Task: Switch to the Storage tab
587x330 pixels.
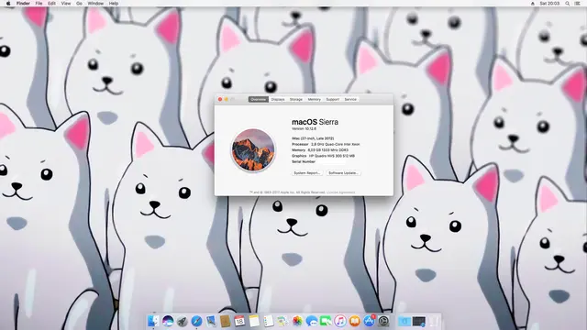Action: (x=295, y=100)
